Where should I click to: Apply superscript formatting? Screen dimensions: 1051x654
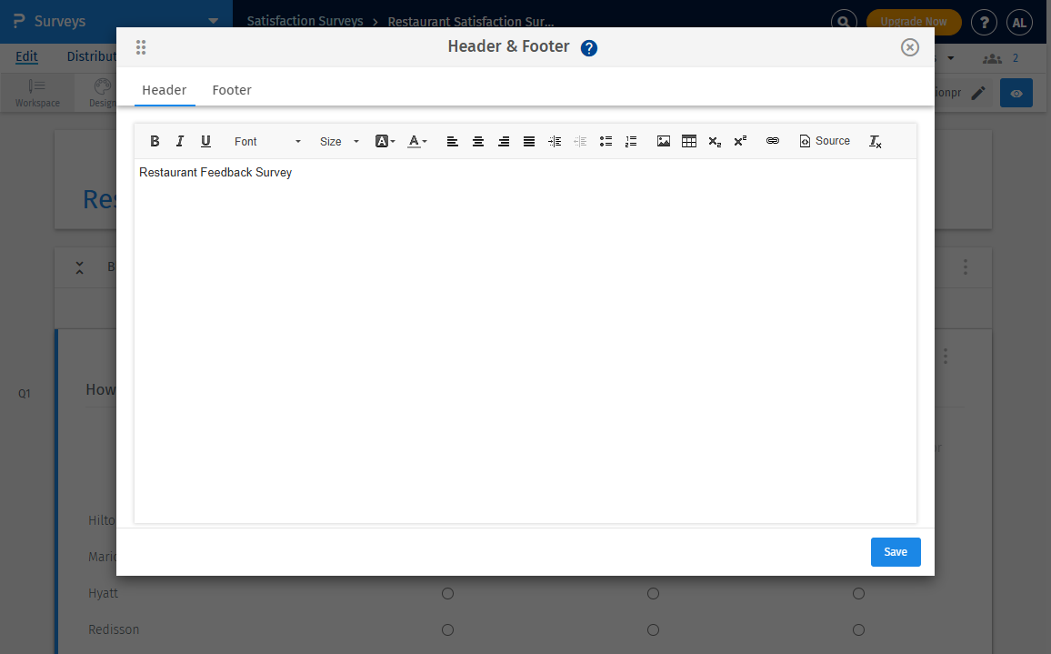pos(739,141)
